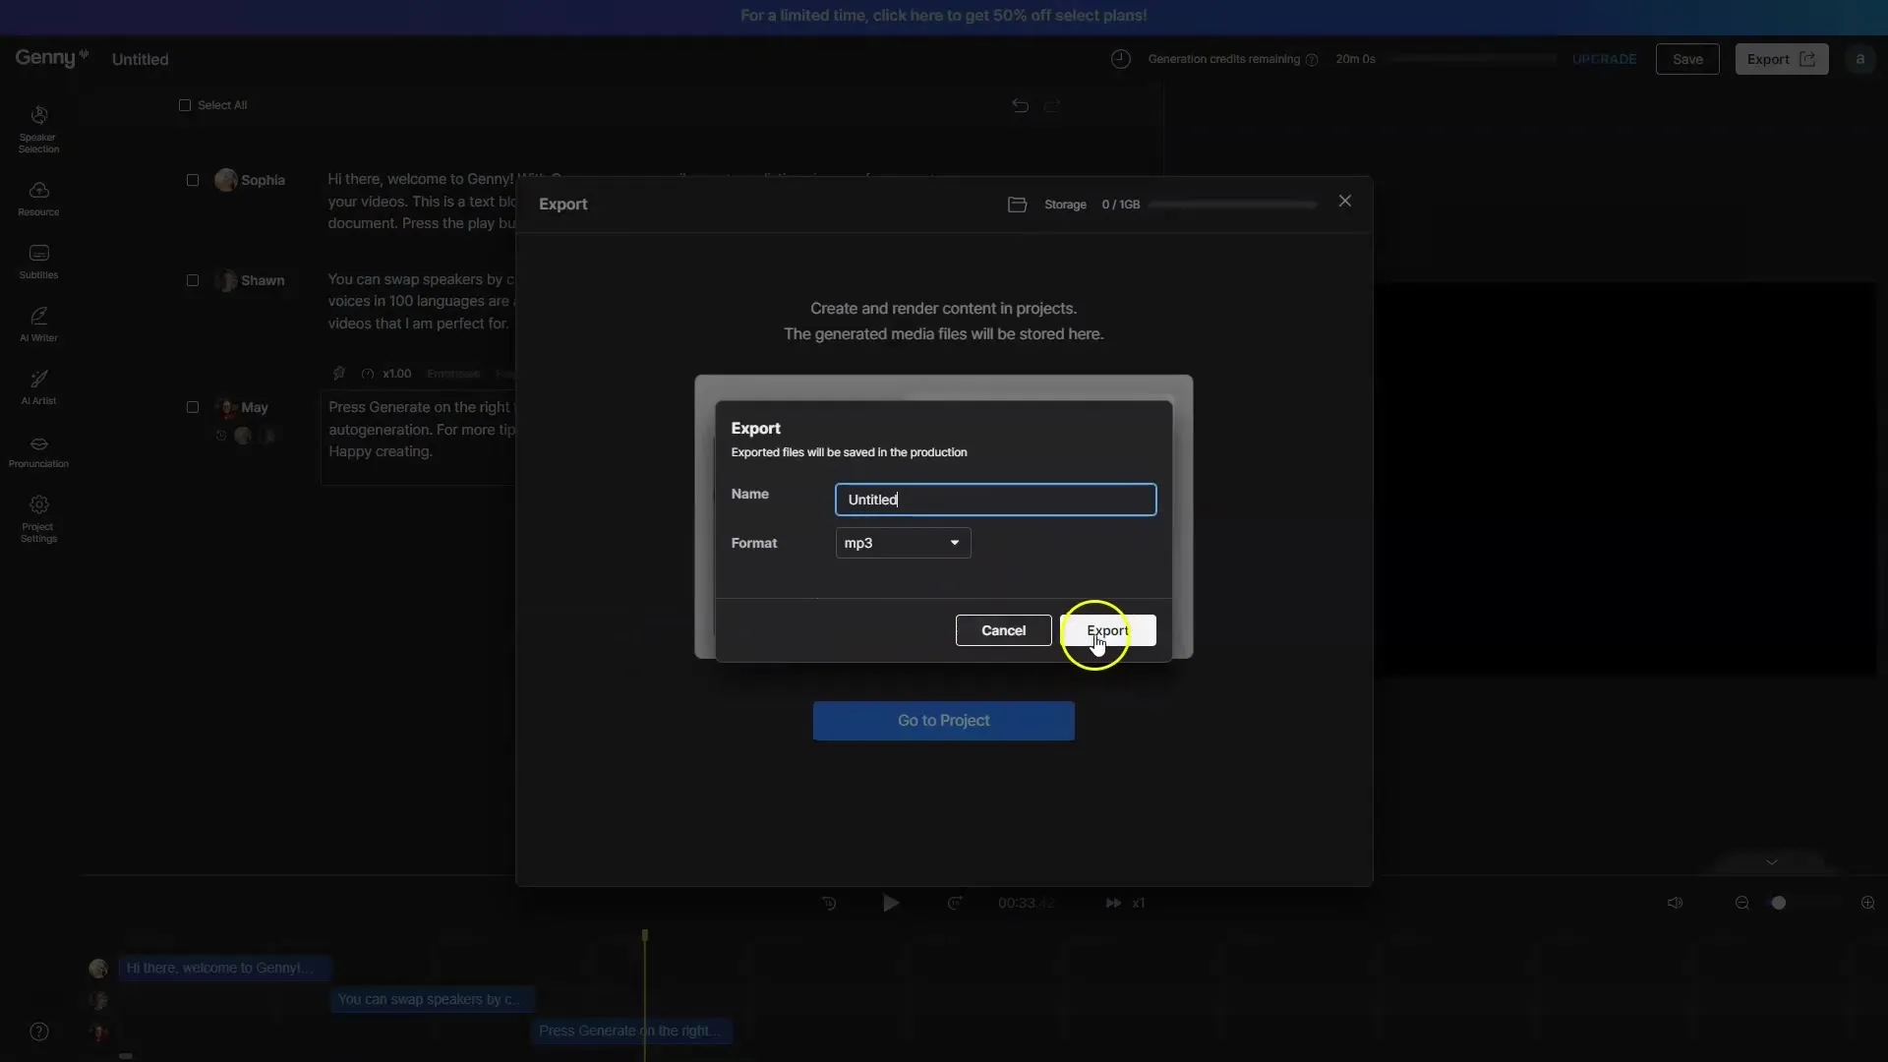1888x1062 pixels.
Task: Click Sophia's text block
Action: point(421,202)
